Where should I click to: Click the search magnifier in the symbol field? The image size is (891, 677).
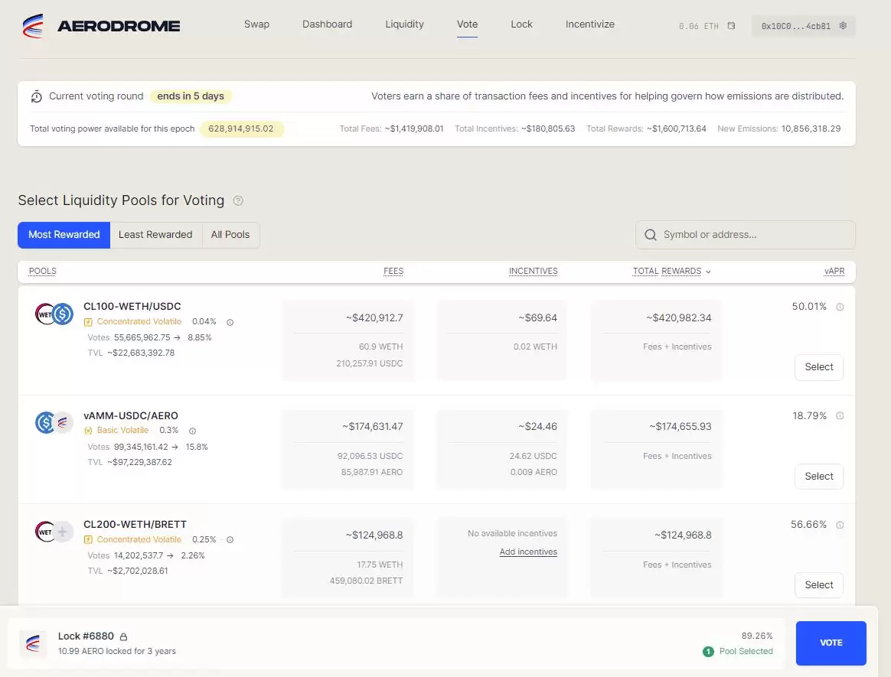tap(650, 234)
